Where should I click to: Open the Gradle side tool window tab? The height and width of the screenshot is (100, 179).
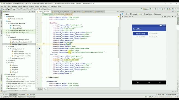(x=178, y=14)
